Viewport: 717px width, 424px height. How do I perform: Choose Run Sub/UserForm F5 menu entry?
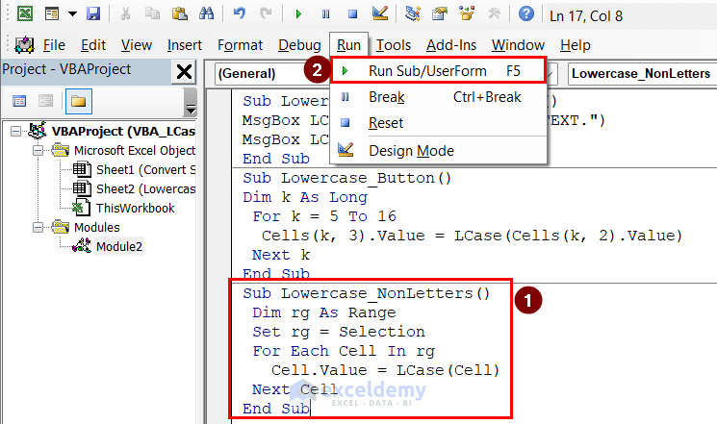pos(438,71)
